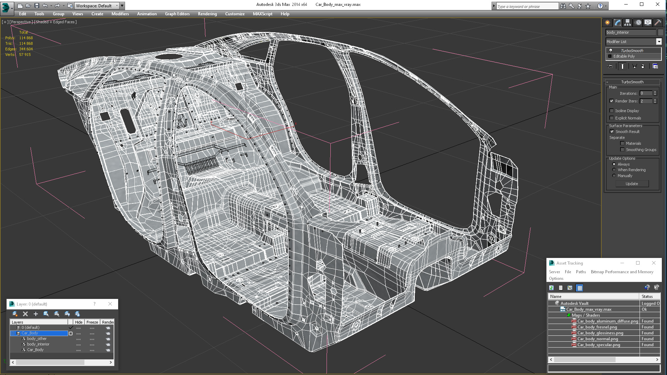The image size is (667, 375).
Task: Expand Editable Poly sub-objects
Action: (610, 56)
